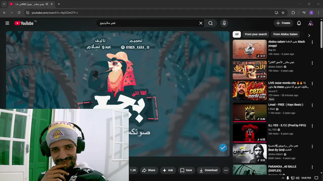
Task: Click the blue checkmark badge on video
Action: (x=223, y=148)
